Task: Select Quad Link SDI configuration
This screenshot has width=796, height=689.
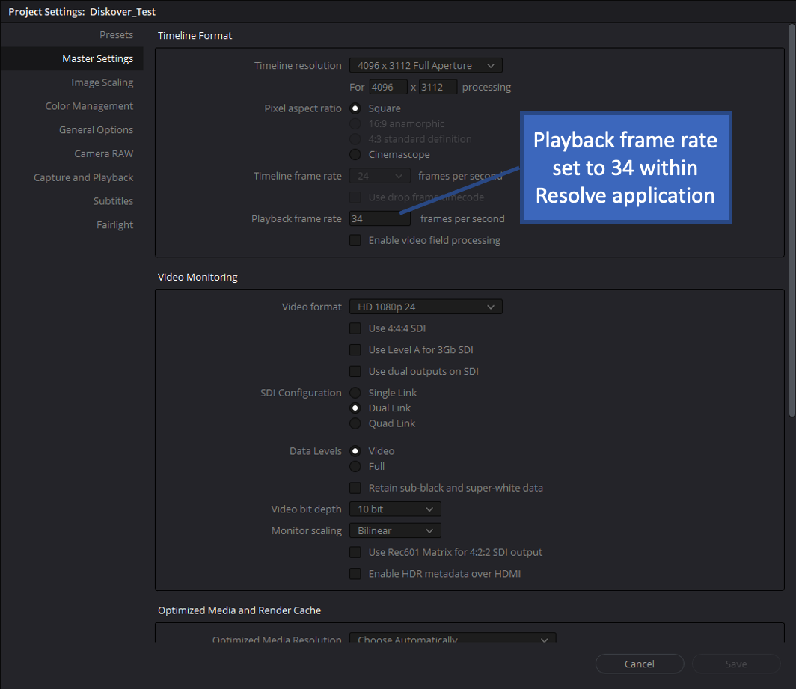Action: click(355, 423)
